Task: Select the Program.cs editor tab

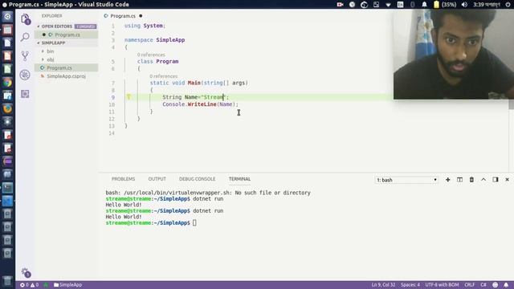Action: click(123, 16)
